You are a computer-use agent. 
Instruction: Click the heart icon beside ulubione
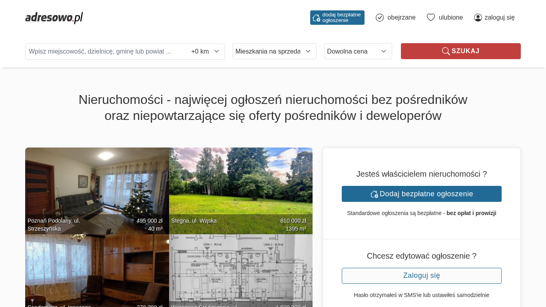pyautogui.click(x=430, y=18)
